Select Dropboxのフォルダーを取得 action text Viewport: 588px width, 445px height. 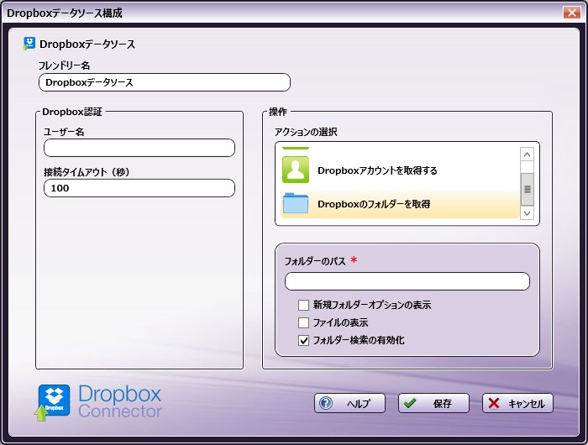(x=374, y=204)
